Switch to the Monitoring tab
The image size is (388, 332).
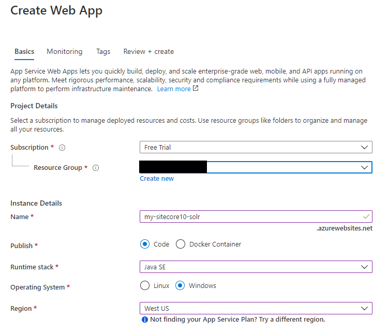click(x=64, y=51)
